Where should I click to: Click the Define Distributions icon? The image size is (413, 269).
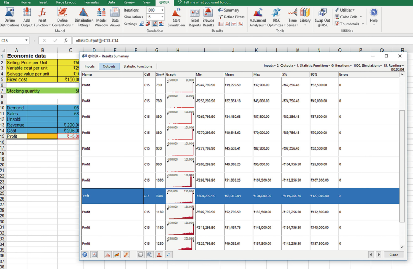[9, 15]
